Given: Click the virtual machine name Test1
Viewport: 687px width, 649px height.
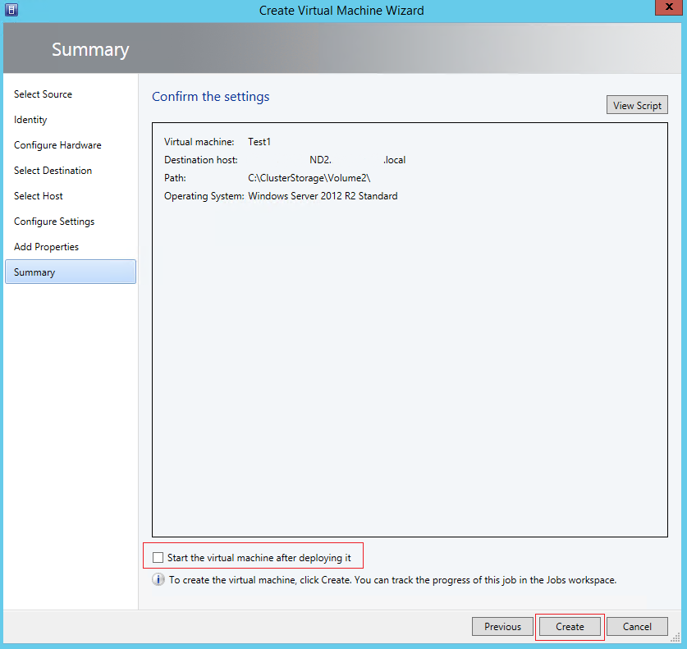Looking at the screenshot, I should click(259, 142).
